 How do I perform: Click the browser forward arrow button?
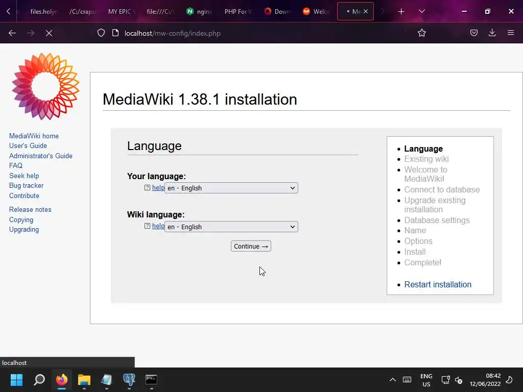31,33
